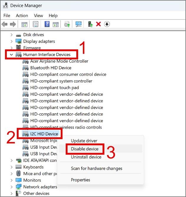Viewport: 186px width, 197px height.
Task: Click the IDE ATA/ATAPI controllers icon
Action: coord(19,160)
